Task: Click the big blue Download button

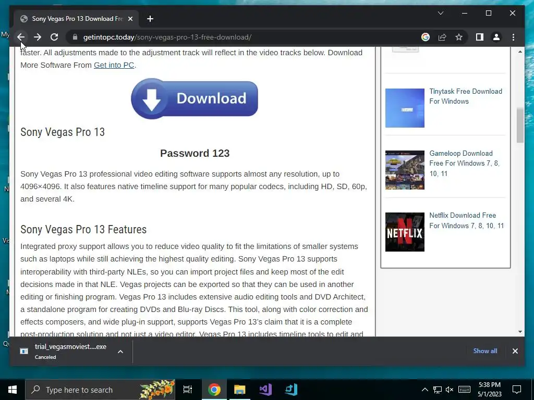Action: (195, 98)
